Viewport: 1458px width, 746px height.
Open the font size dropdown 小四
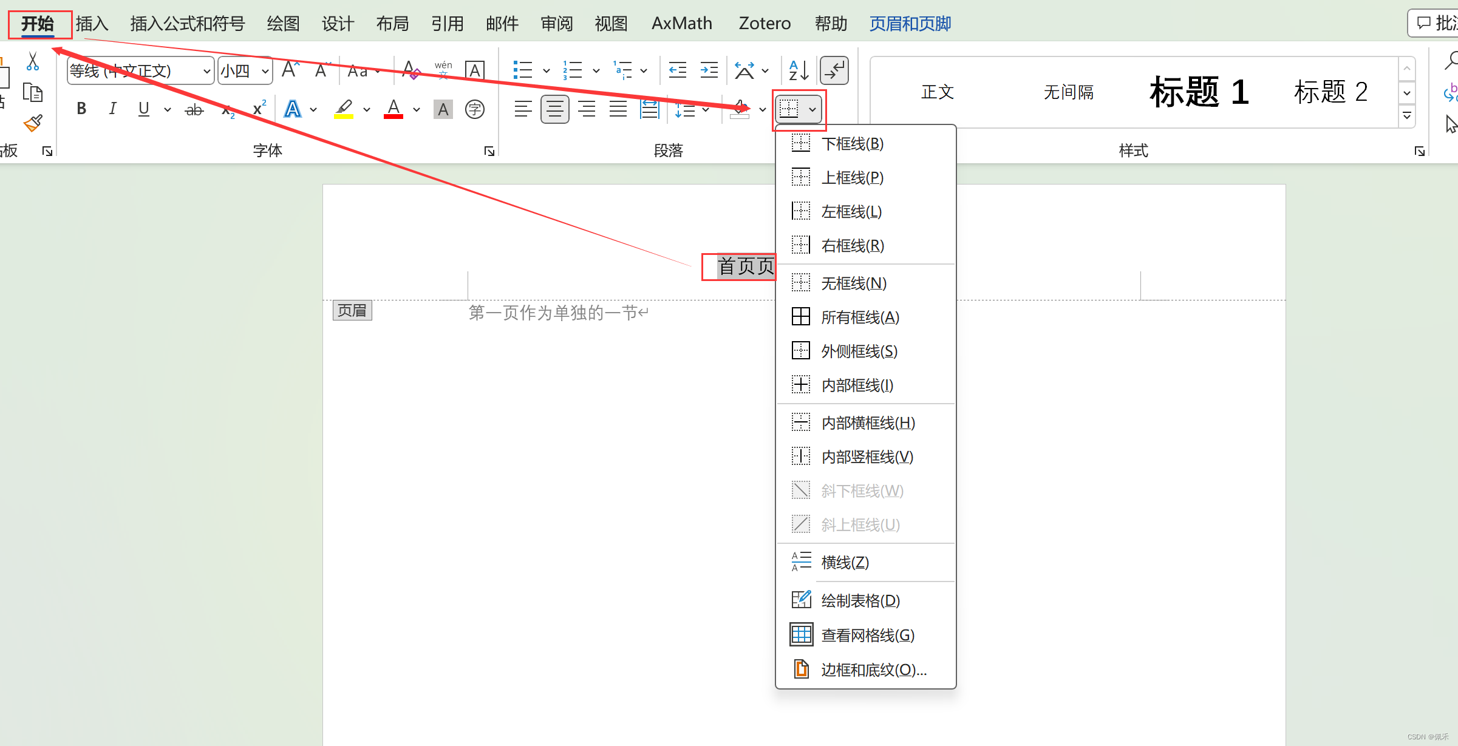click(x=265, y=72)
